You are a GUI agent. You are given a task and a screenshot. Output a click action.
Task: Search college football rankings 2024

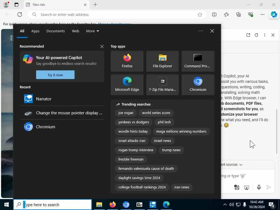point(142,187)
